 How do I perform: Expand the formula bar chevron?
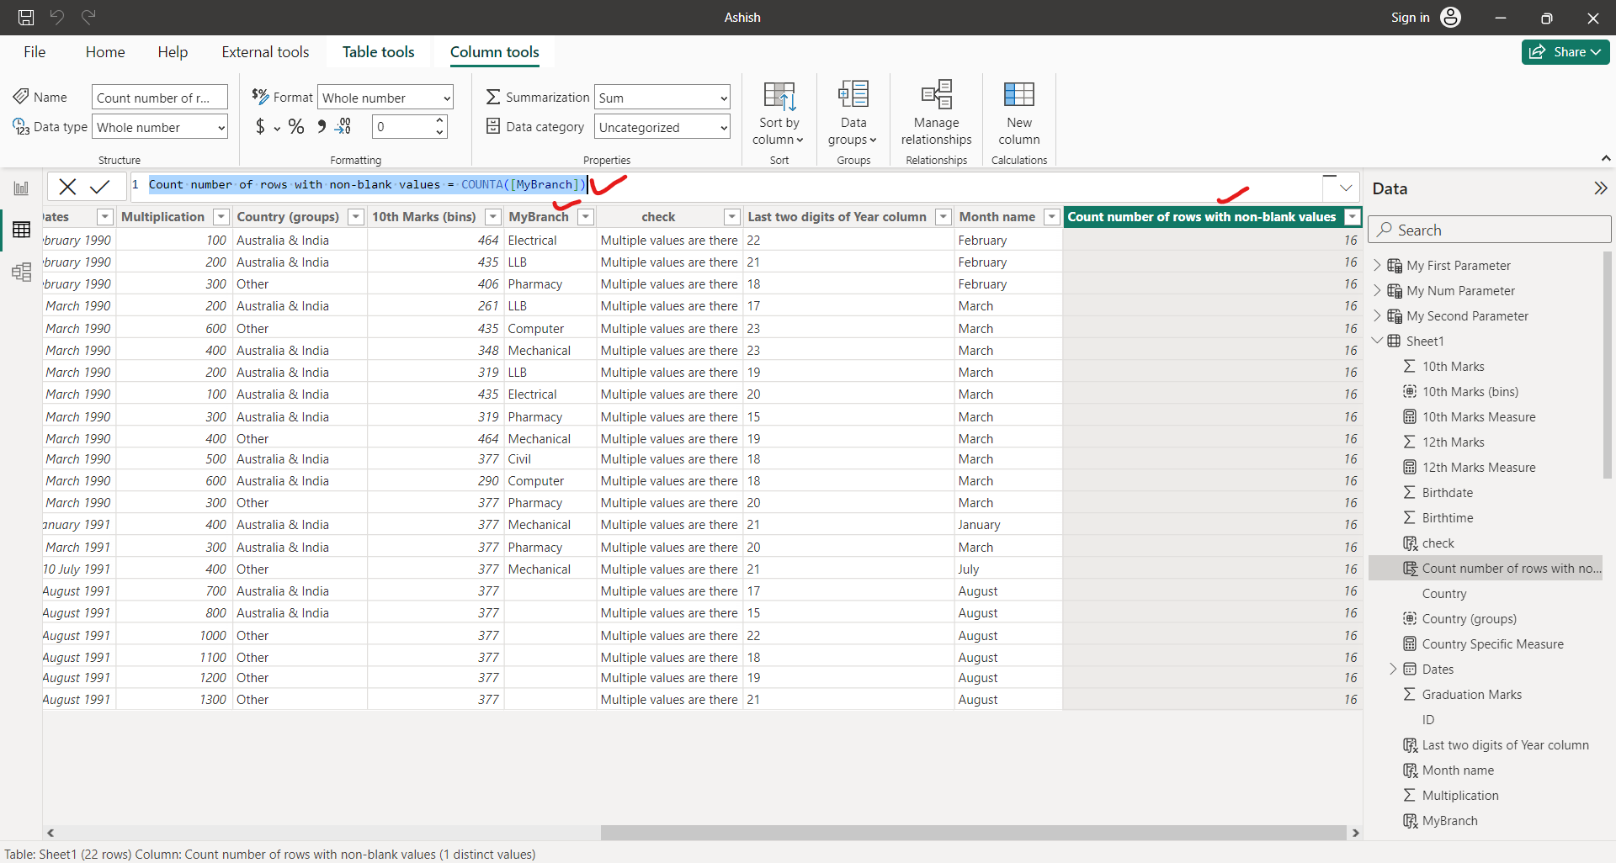point(1345,188)
